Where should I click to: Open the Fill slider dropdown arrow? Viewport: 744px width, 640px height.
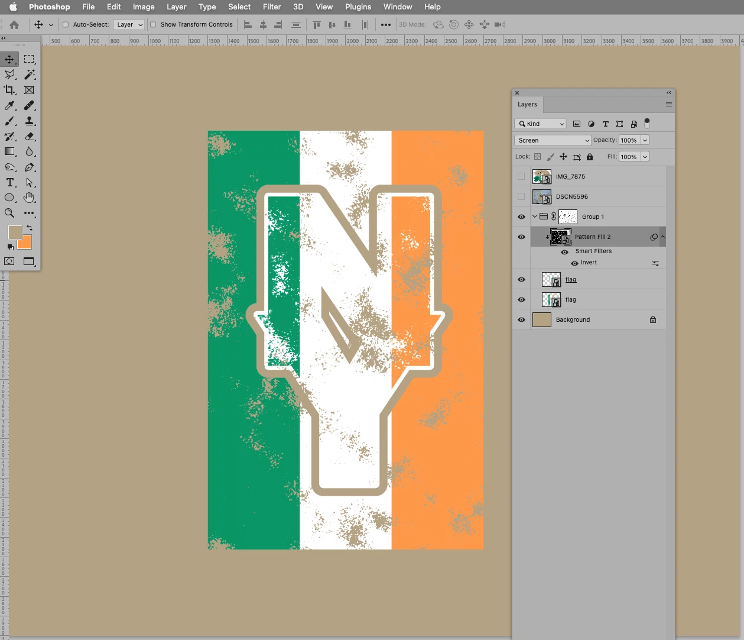tap(645, 157)
